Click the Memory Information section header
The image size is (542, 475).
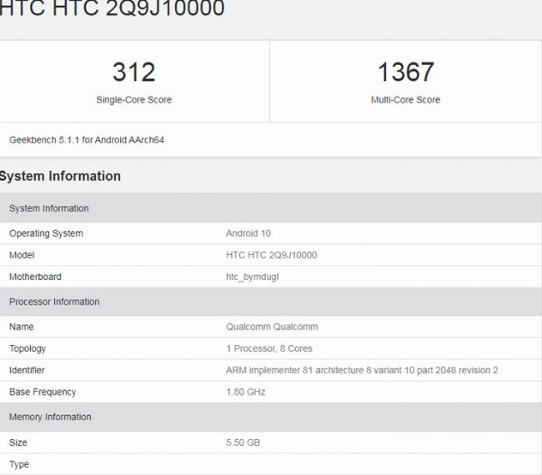(50, 417)
